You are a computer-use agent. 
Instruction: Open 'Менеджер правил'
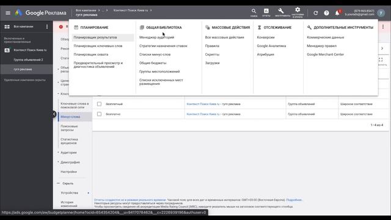322,46
